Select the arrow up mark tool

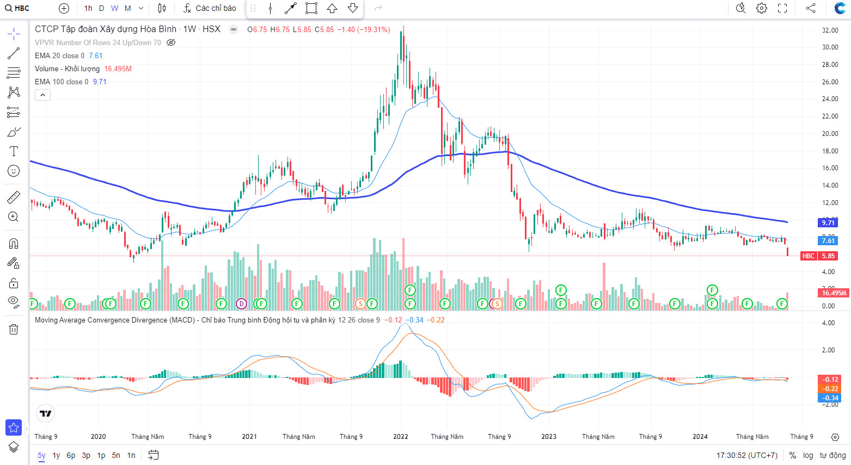pos(332,8)
